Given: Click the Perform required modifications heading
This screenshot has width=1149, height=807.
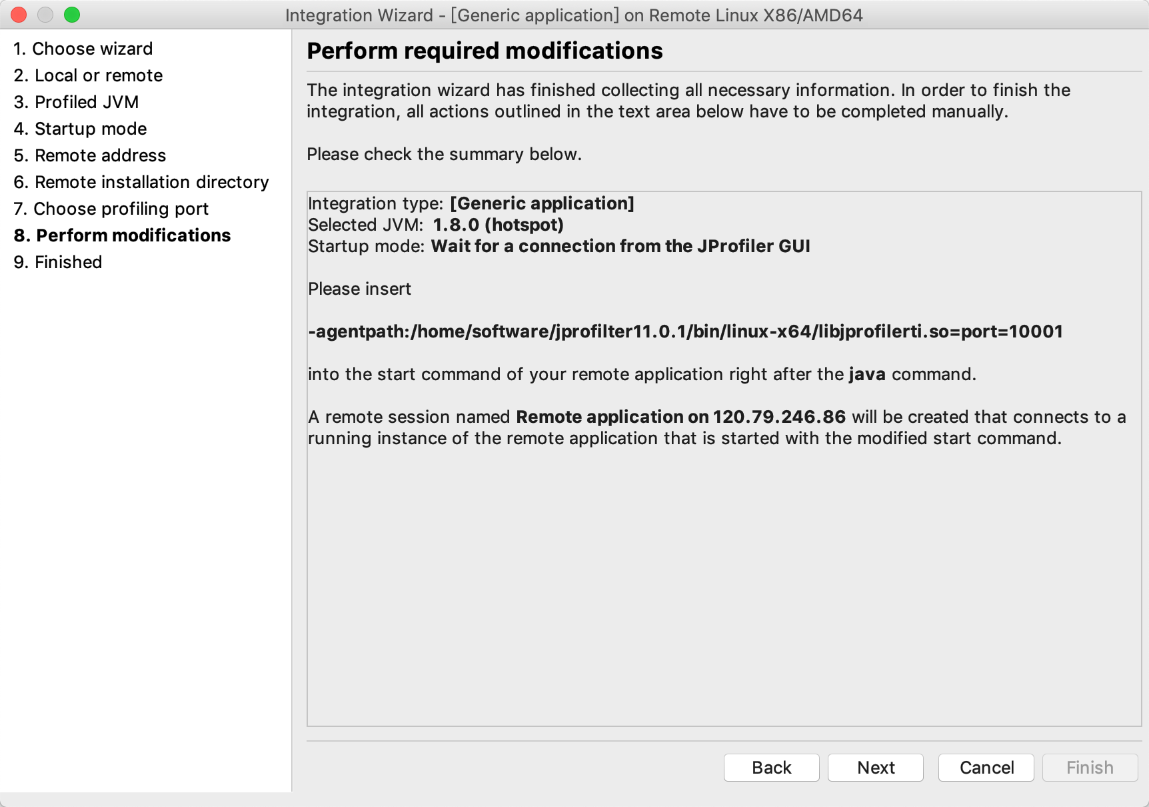Looking at the screenshot, I should pyautogui.click(x=485, y=51).
